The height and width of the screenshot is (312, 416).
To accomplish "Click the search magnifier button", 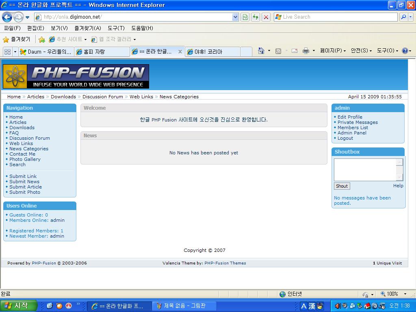I will (403, 17).
